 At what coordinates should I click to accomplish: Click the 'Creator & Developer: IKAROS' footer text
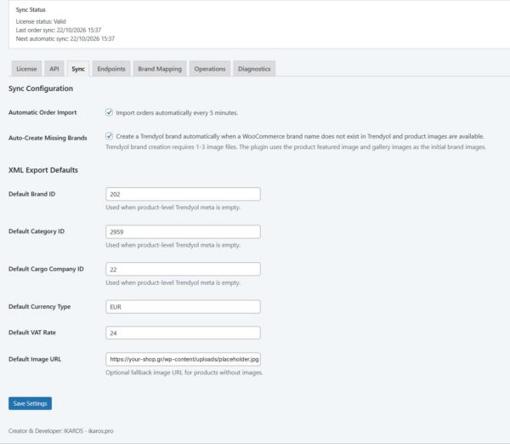[61, 430]
